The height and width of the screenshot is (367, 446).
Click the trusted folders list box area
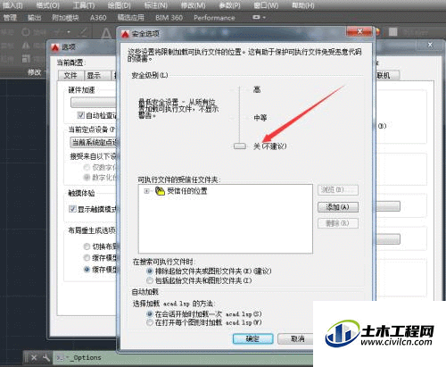point(226,219)
